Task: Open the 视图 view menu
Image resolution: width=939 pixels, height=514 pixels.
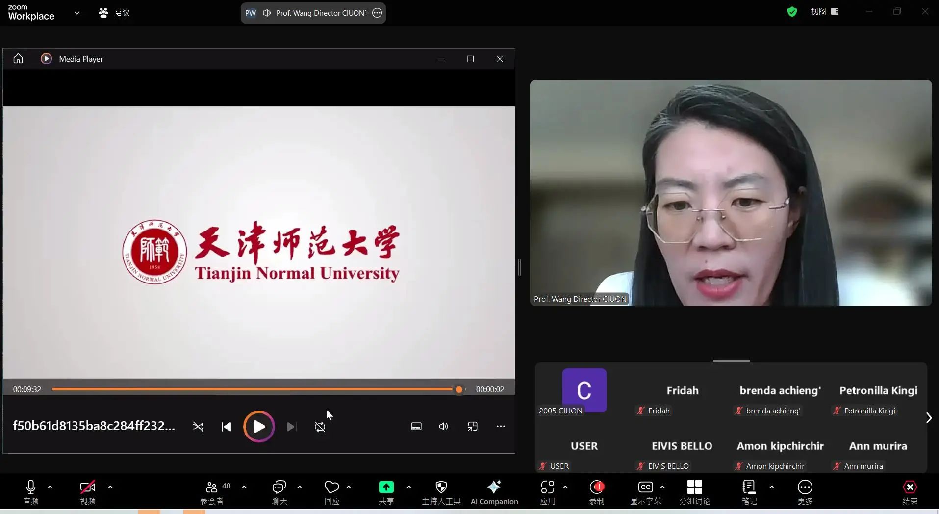Action: pos(825,11)
